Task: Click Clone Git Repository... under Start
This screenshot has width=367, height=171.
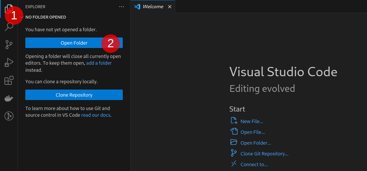Action: coord(264,154)
